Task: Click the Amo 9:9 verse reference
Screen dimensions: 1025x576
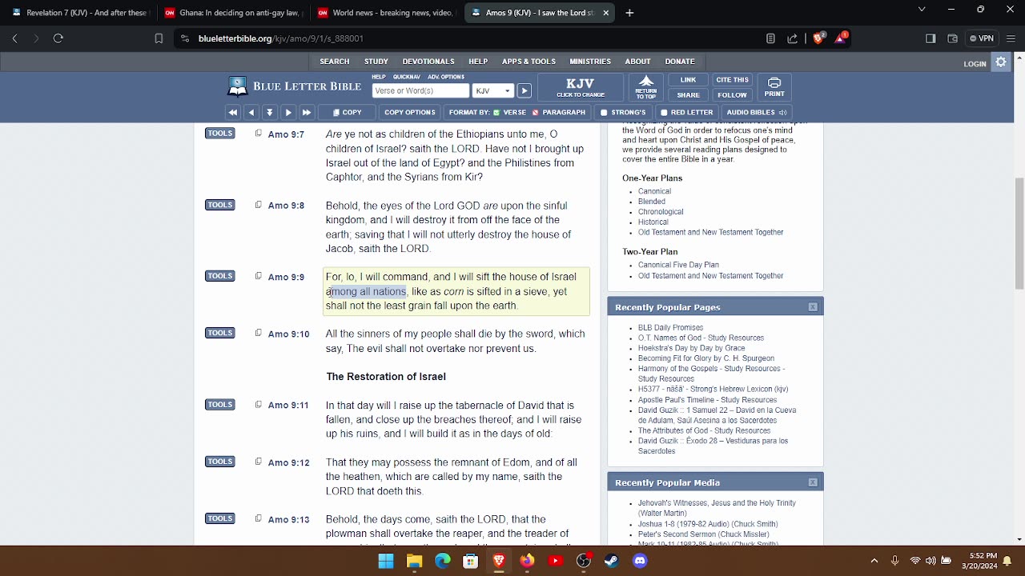Action: (x=286, y=277)
